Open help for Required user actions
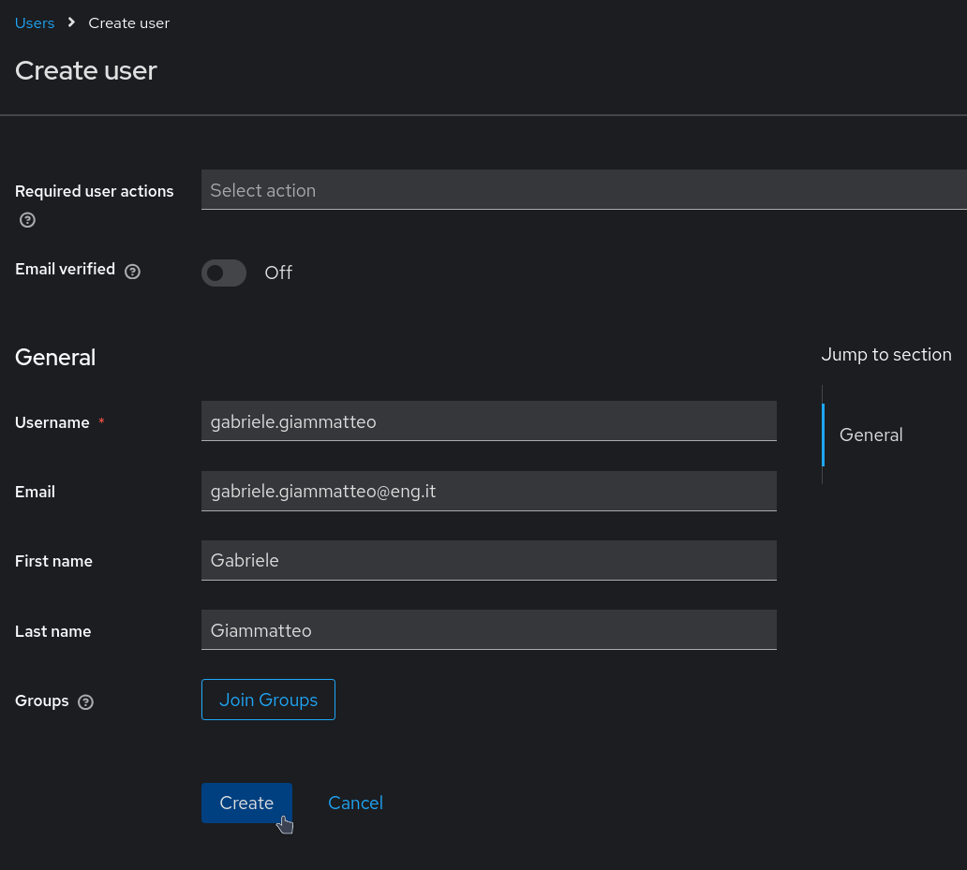 pyautogui.click(x=27, y=220)
